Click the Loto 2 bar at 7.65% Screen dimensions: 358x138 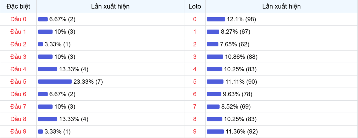(x=212, y=44)
